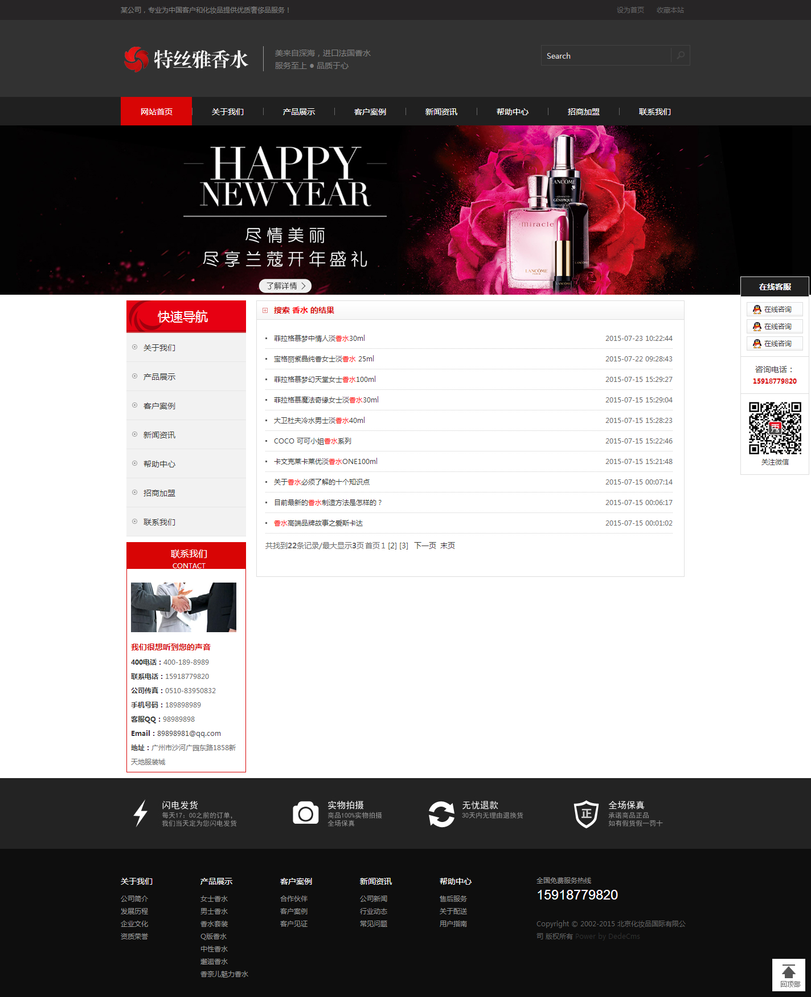This screenshot has height=997, width=811.
Task: Click 下一页 pagination link
Action: point(425,546)
